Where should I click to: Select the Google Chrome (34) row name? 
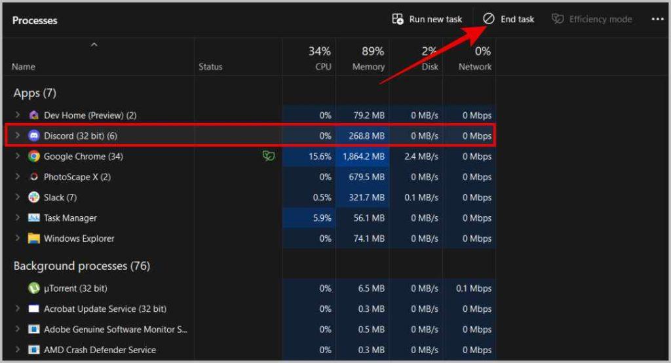83,156
